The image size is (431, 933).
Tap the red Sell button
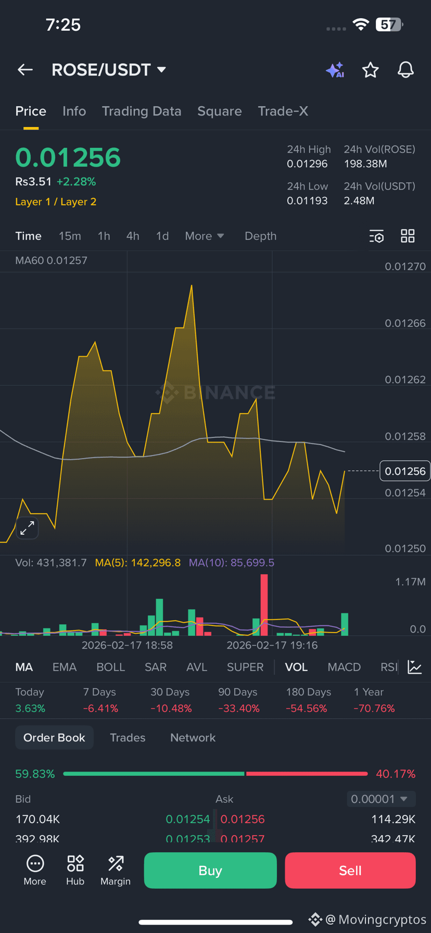[350, 871]
